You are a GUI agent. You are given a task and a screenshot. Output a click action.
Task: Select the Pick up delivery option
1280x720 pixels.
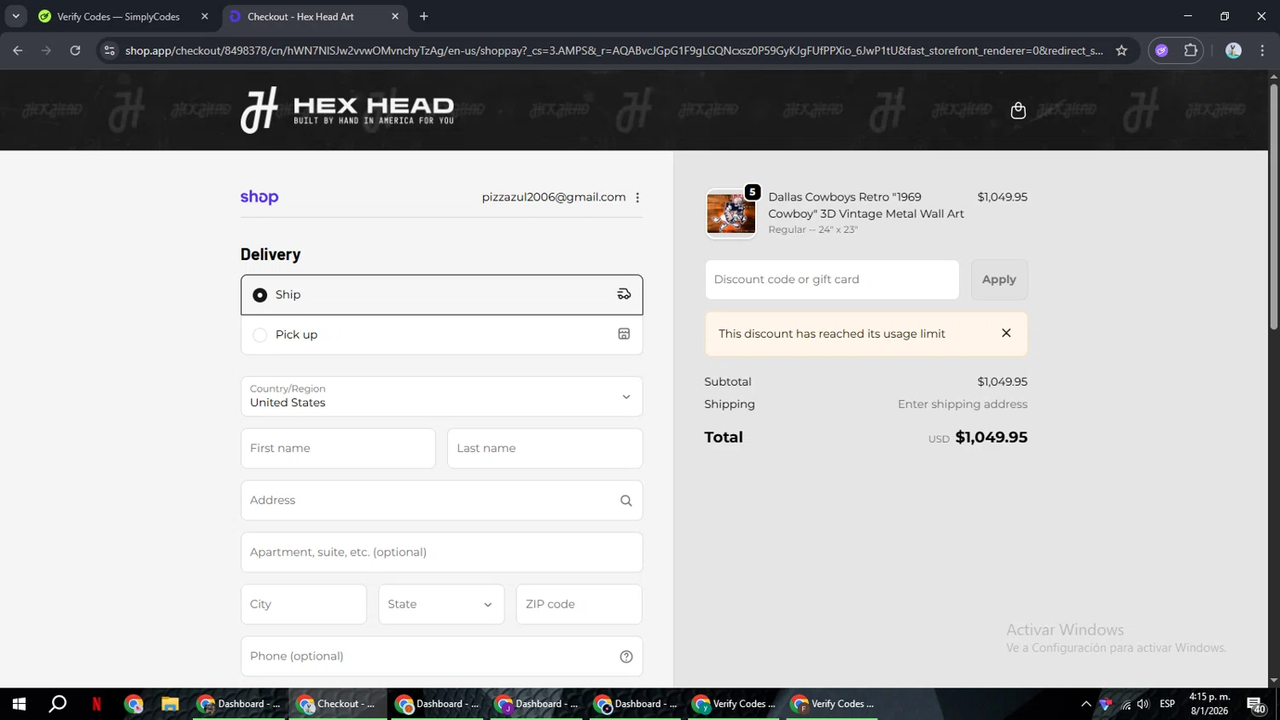coord(441,334)
